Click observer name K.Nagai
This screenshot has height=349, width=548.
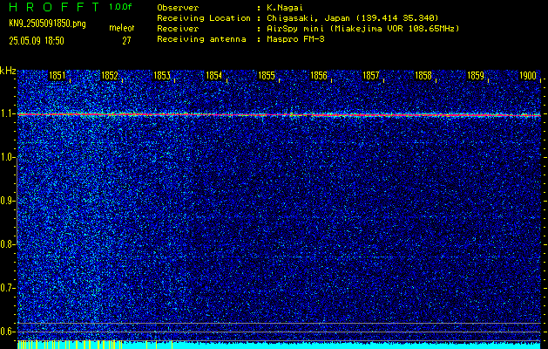point(285,8)
